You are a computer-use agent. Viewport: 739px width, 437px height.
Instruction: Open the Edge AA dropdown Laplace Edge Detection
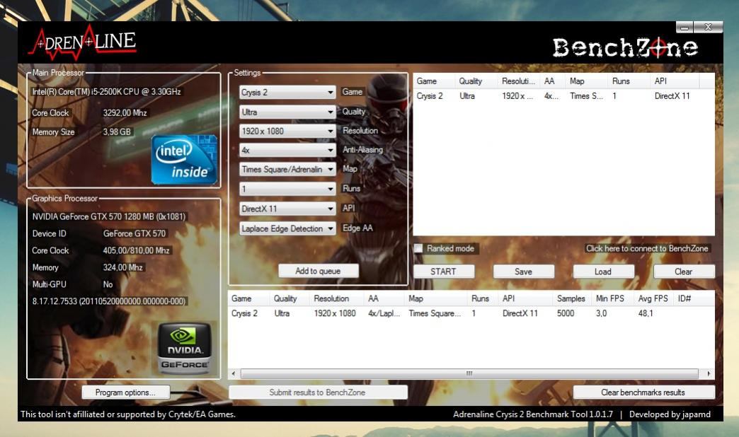pyautogui.click(x=287, y=228)
